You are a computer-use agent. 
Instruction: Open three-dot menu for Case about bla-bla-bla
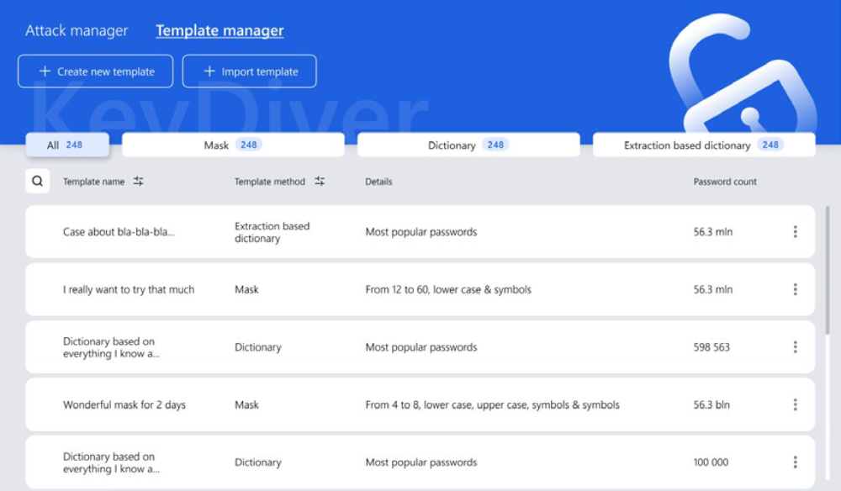point(795,232)
